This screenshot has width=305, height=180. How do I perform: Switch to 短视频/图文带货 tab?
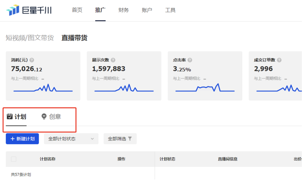point(30,38)
